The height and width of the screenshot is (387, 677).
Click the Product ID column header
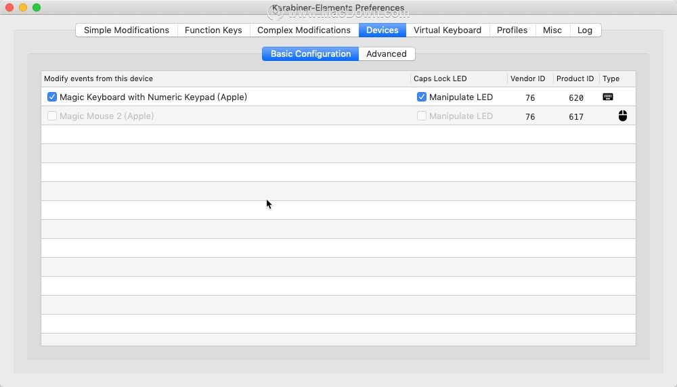coord(576,78)
